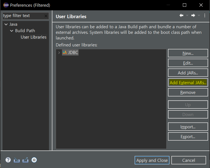Click the Export... button

click(x=188, y=136)
